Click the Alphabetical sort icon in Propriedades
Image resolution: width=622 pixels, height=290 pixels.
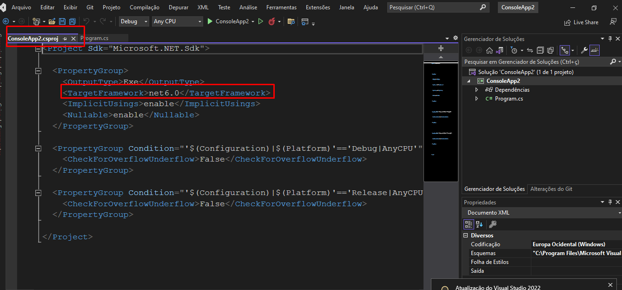[479, 224]
